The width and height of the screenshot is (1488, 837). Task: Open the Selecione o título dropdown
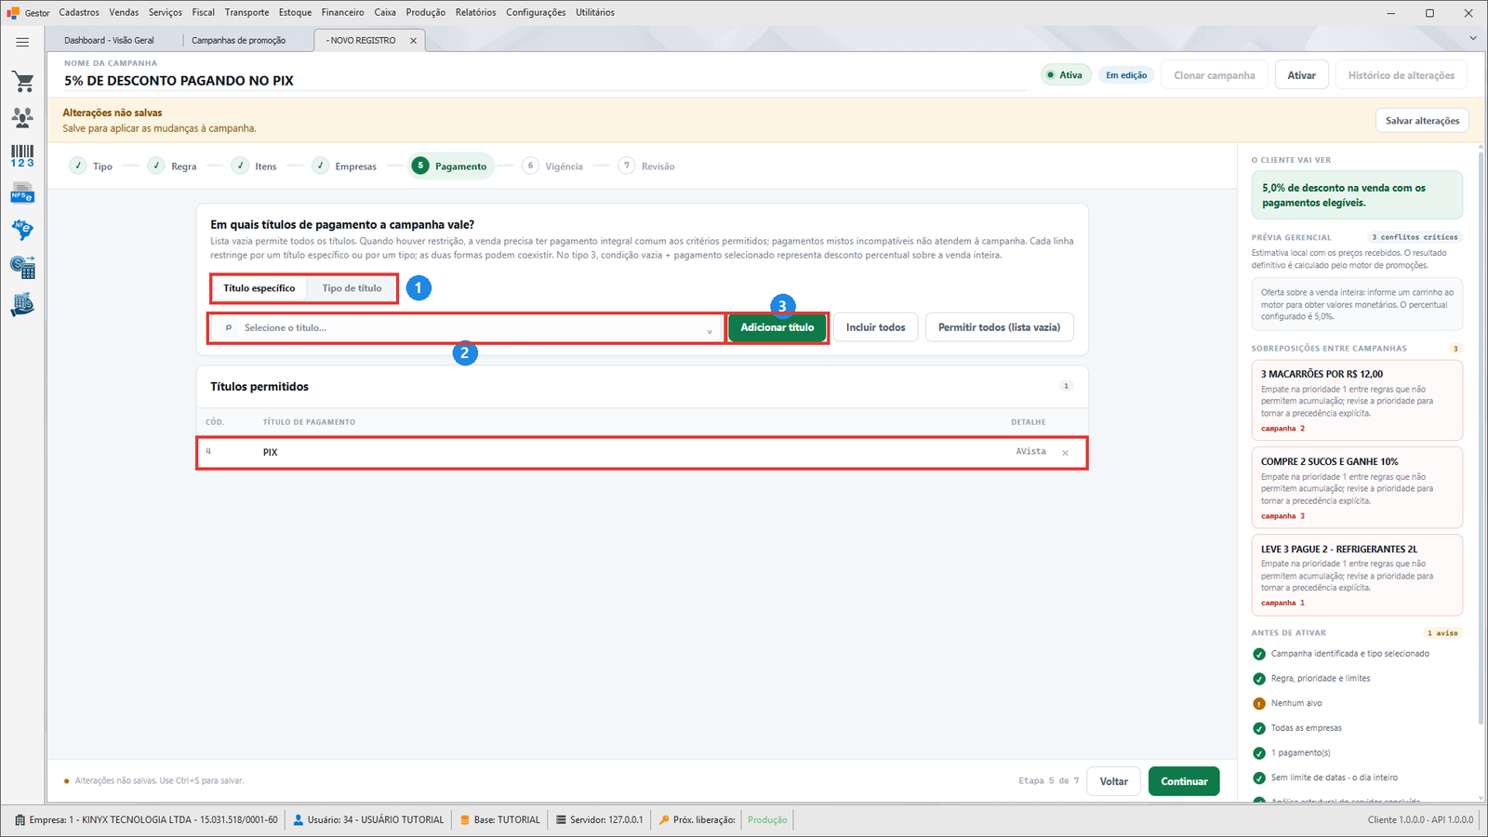(465, 327)
